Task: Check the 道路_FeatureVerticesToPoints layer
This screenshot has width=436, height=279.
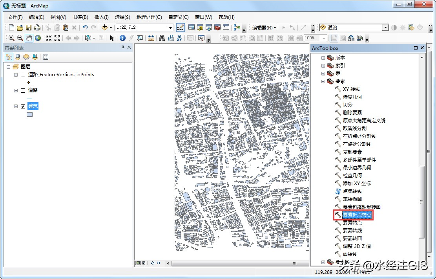Action: (22, 75)
